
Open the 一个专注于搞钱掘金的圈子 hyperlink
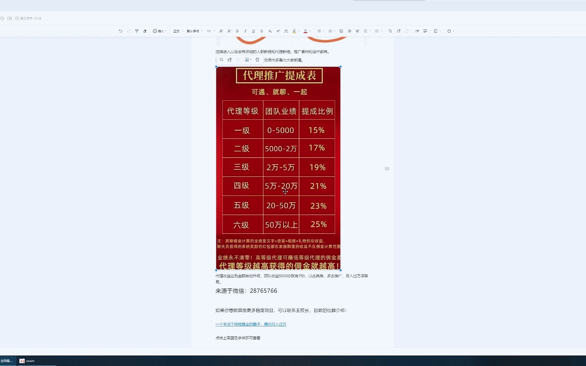[251, 324]
